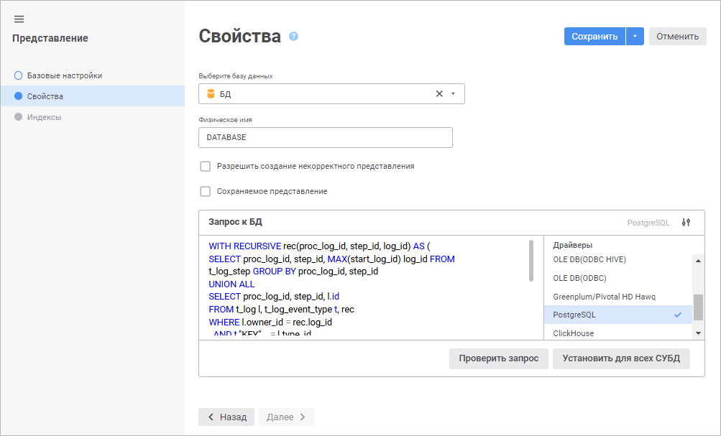Open the Сохранить split-button dropdown arrow
This screenshot has height=436, width=721.
[x=635, y=37]
